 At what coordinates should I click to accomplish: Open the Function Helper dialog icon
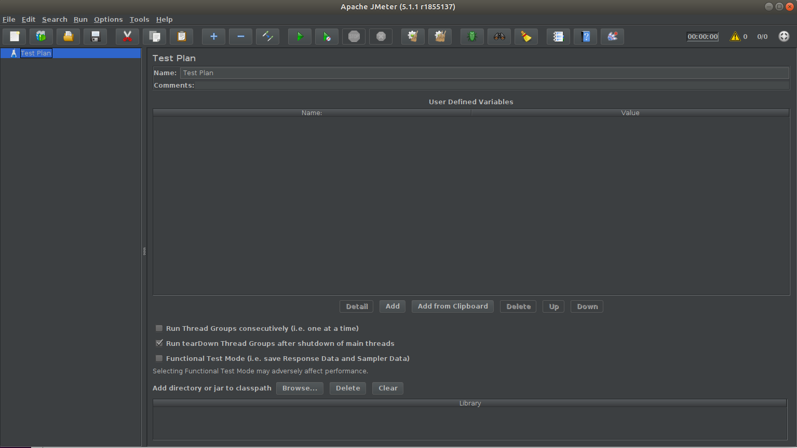[x=559, y=36]
